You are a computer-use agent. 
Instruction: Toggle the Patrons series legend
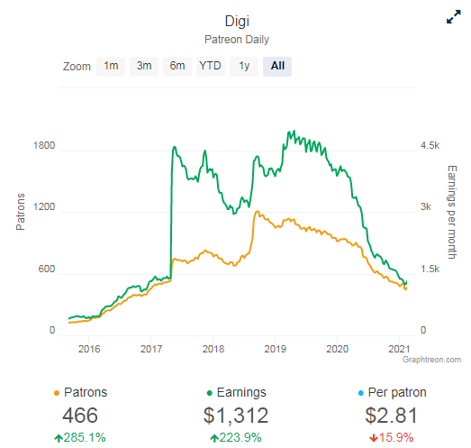(80, 392)
